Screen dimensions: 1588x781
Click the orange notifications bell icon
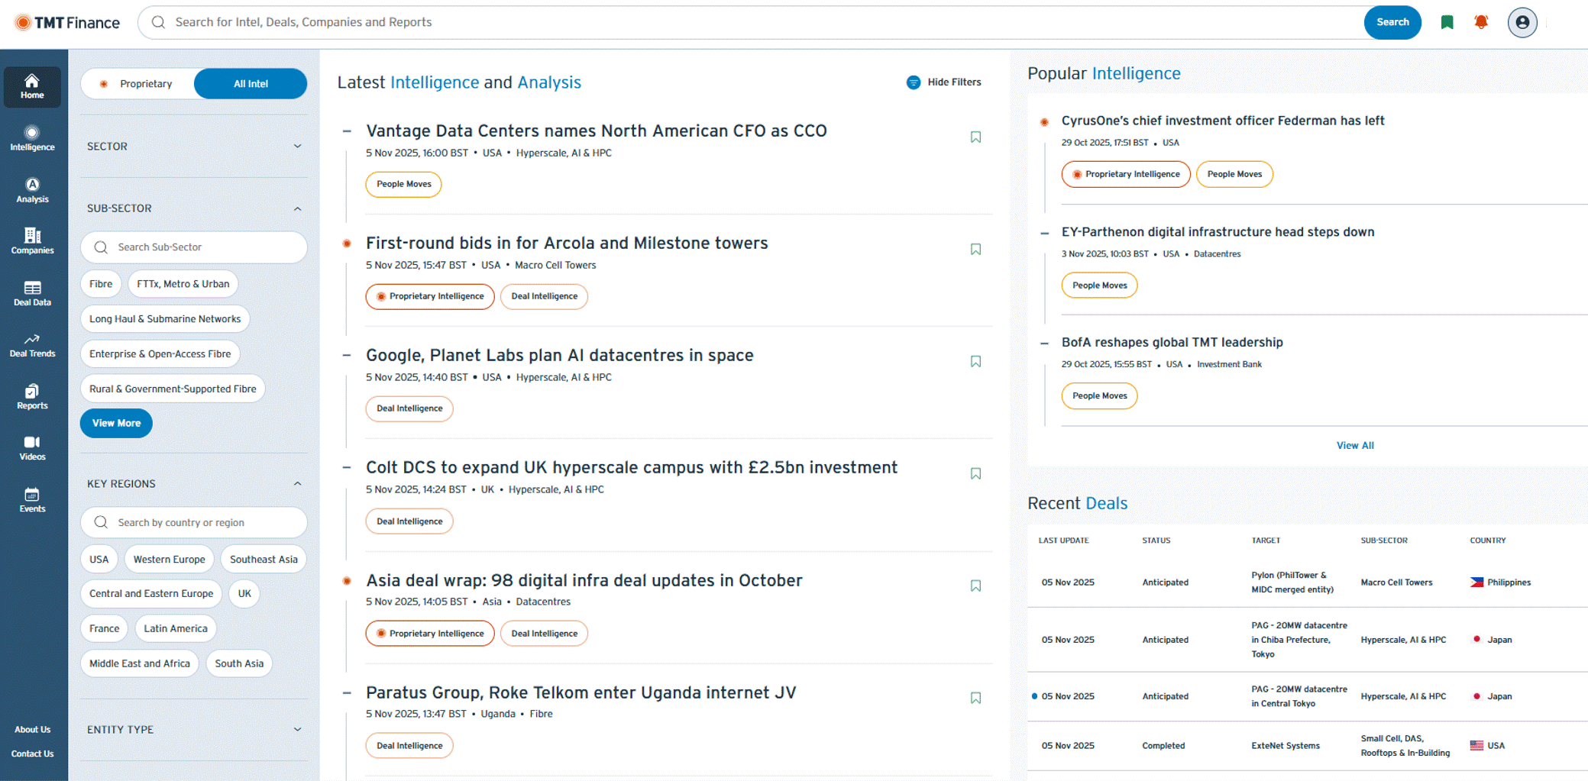[1481, 22]
